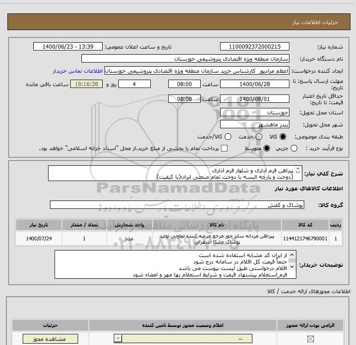Click the need description stepper arrows
356x345 pixels.
click(298, 170)
